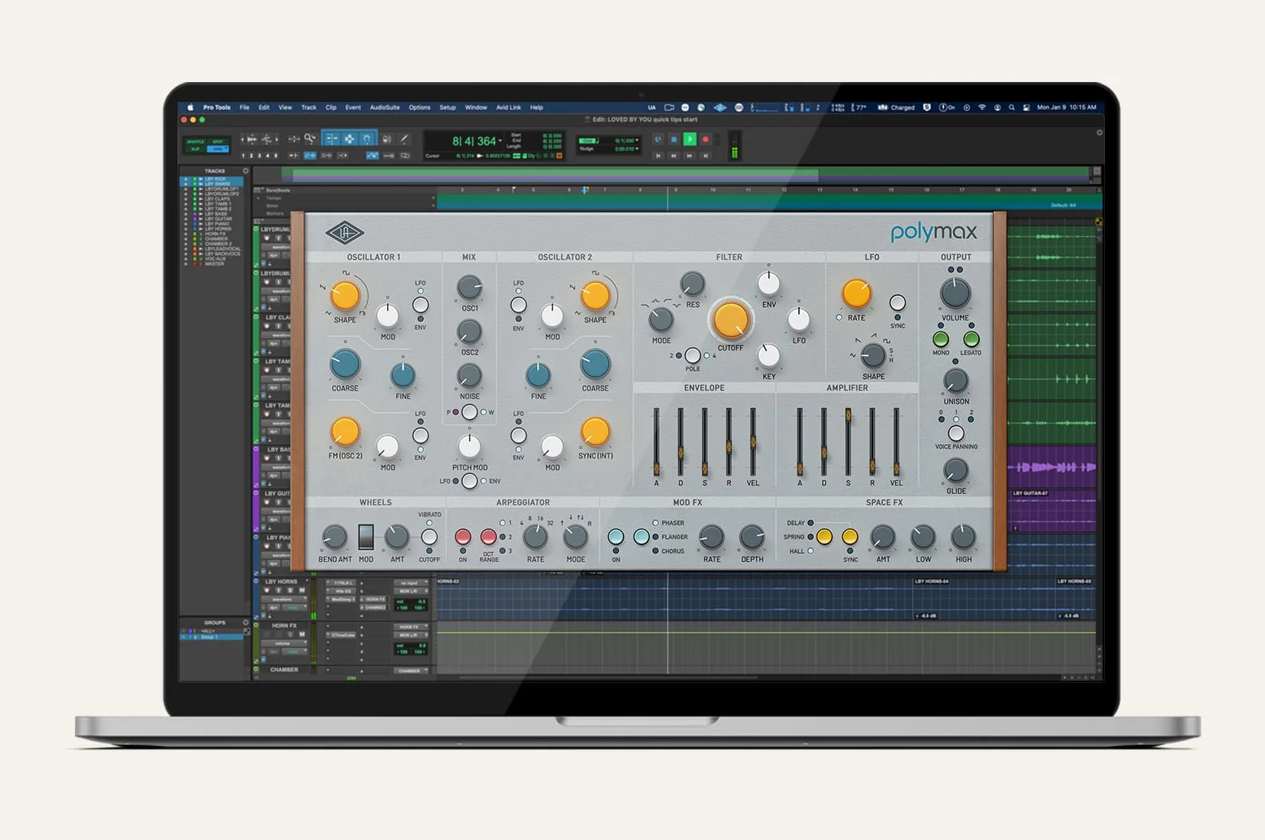Open the Nudge value dropdown arrow
The image size is (1265, 840).
pyautogui.click(x=638, y=149)
